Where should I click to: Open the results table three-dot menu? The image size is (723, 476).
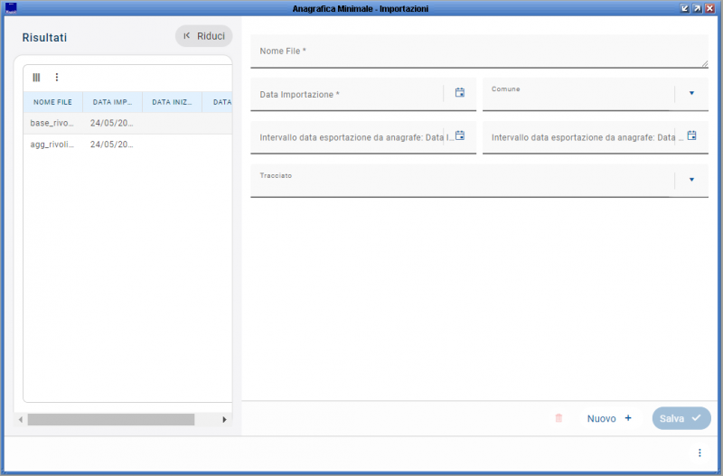(x=56, y=78)
